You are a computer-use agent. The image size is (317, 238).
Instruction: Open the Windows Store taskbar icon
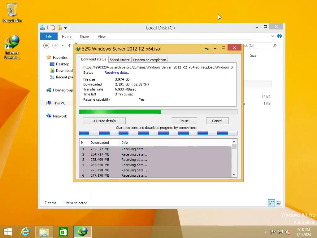pos(63,232)
